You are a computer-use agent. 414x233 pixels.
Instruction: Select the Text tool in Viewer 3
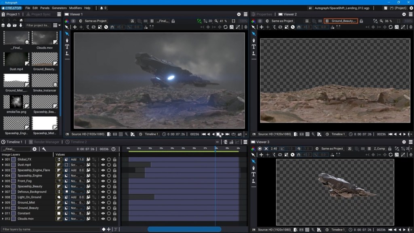[x=253, y=174]
